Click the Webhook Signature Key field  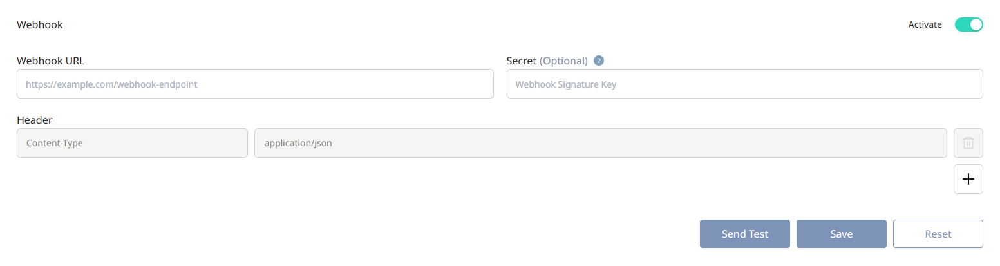coord(744,84)
